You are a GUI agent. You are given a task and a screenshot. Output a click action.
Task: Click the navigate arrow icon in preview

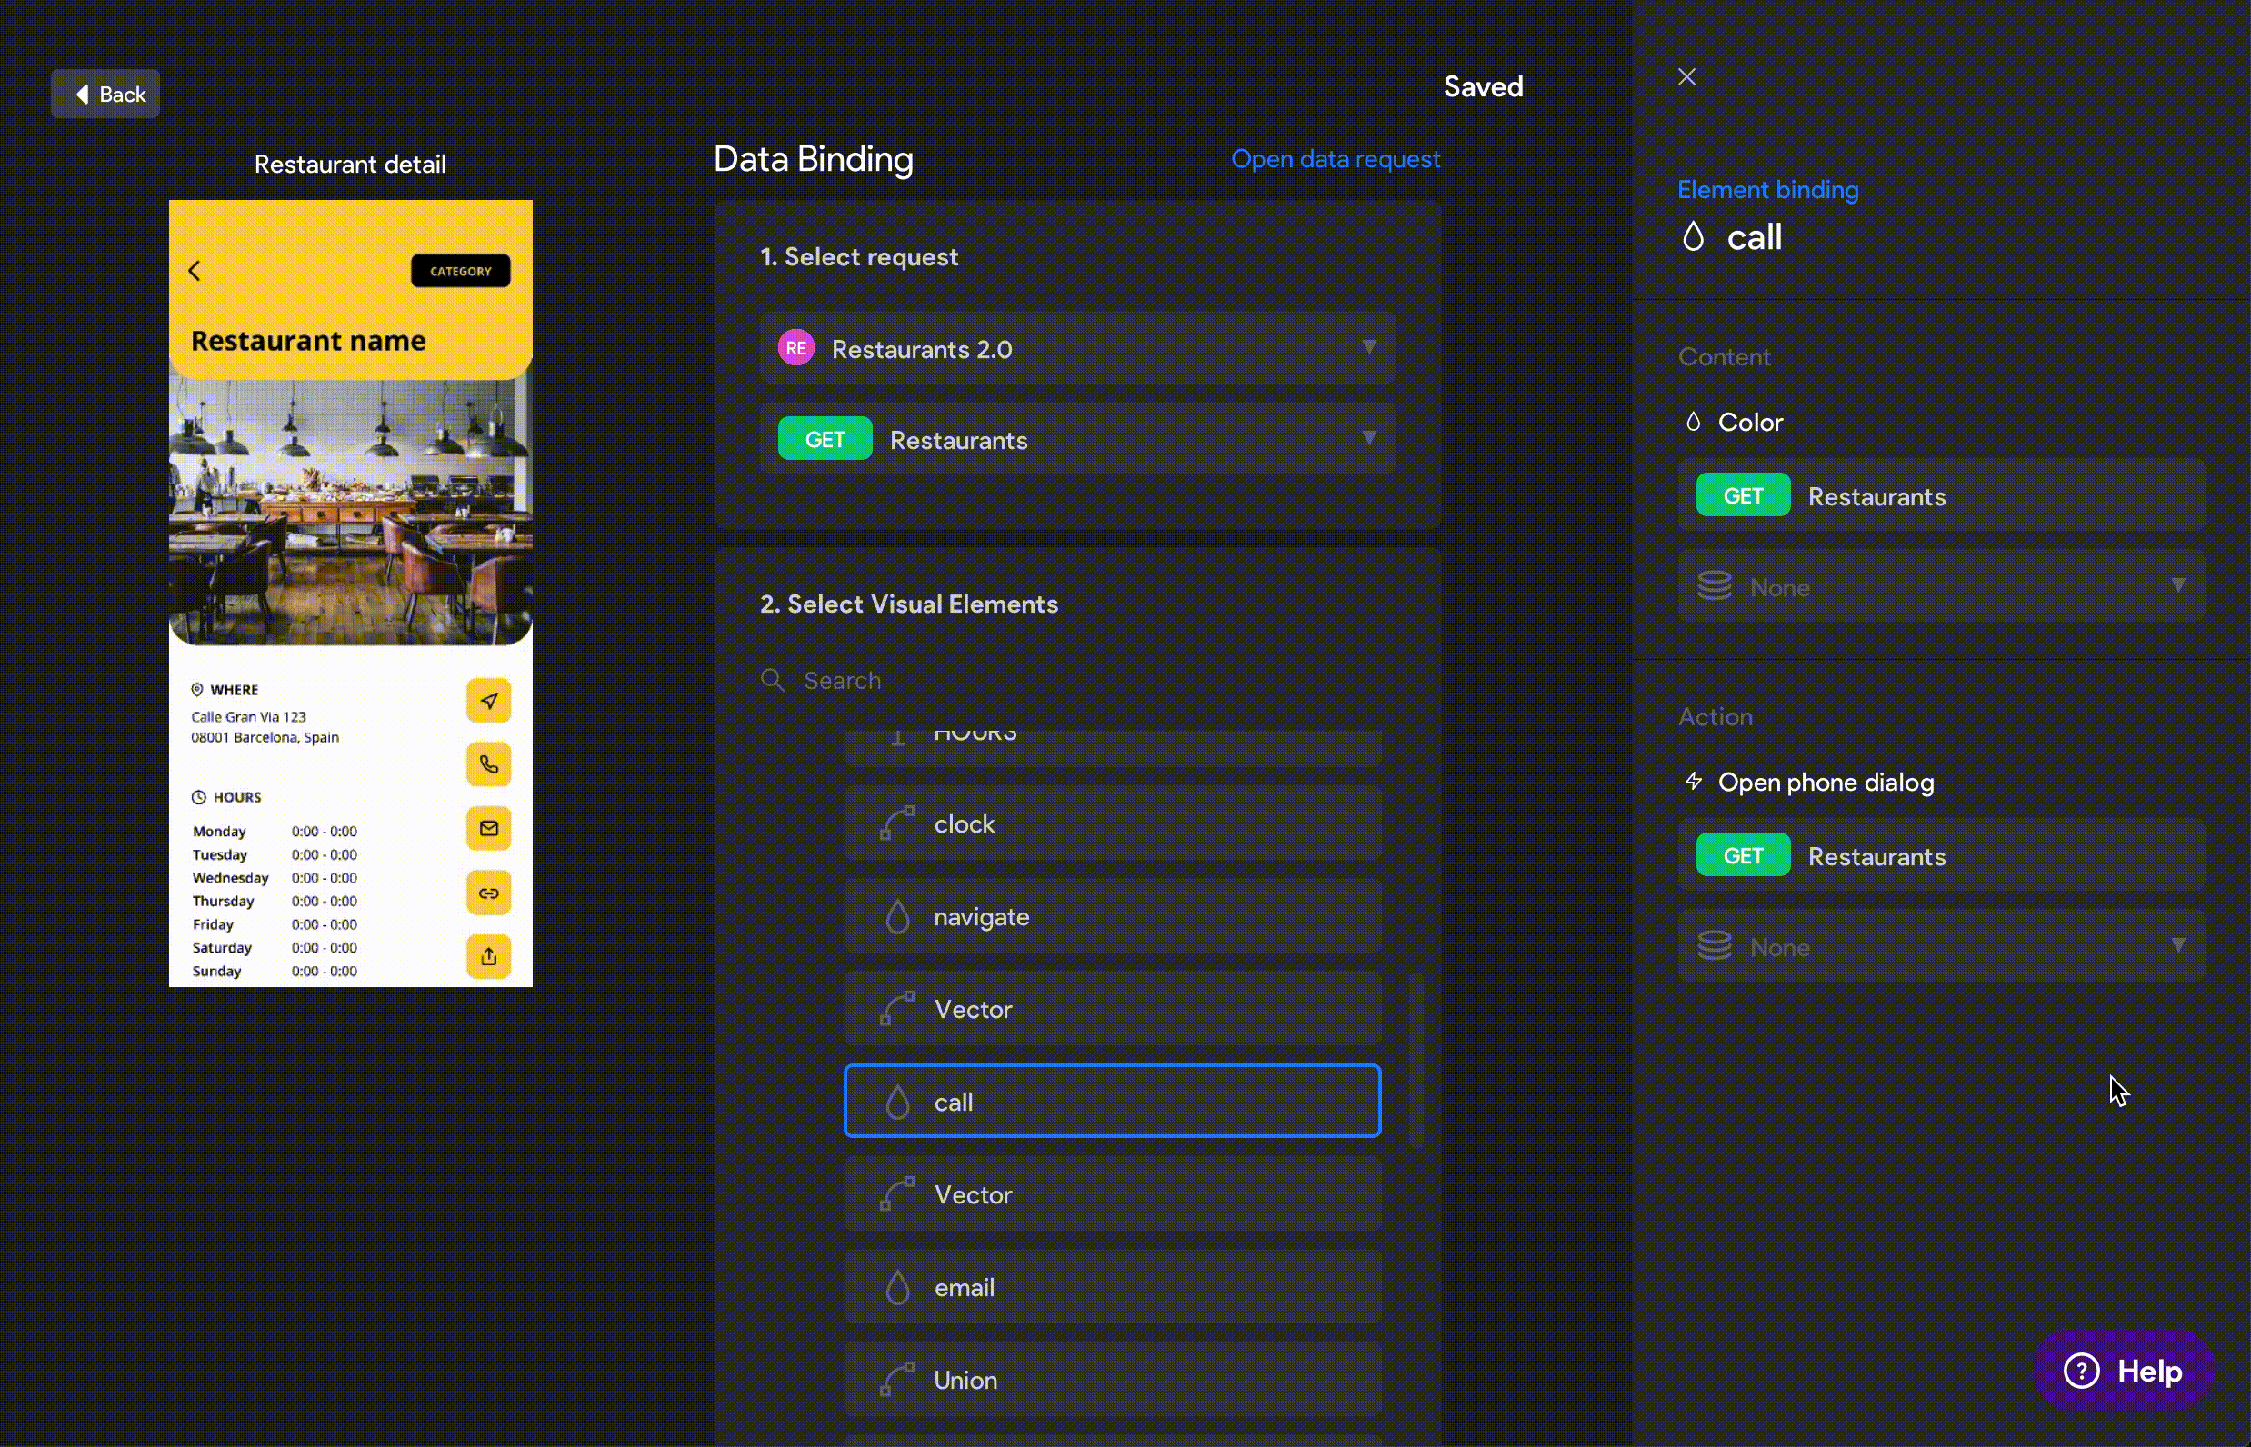click(489, 701)
